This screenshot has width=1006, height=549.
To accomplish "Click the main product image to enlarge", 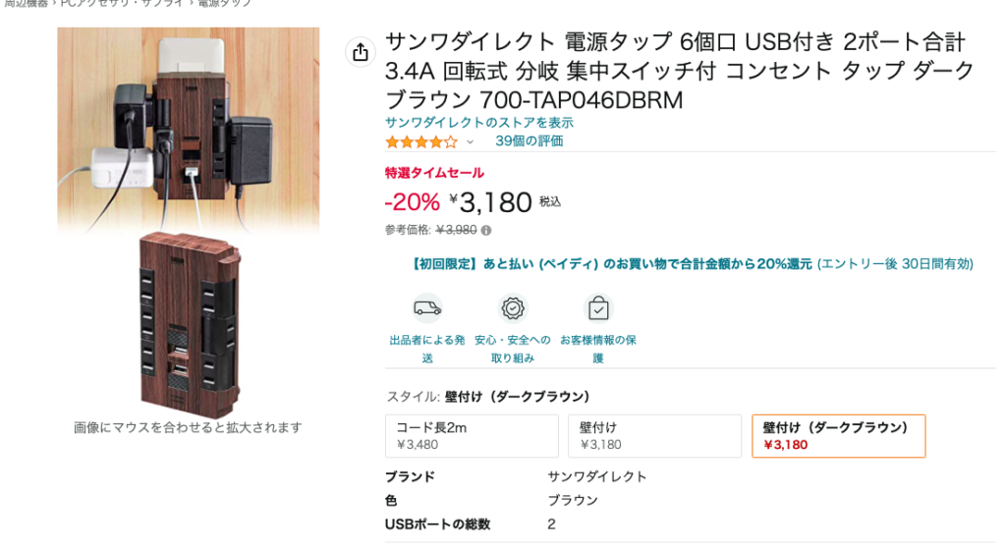I will pyautogui.click(x=188, y=223).
